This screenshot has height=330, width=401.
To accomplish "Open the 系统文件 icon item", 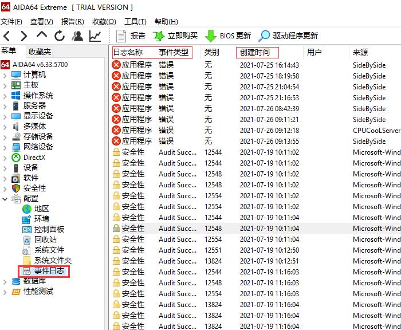I will pos(26,250).
